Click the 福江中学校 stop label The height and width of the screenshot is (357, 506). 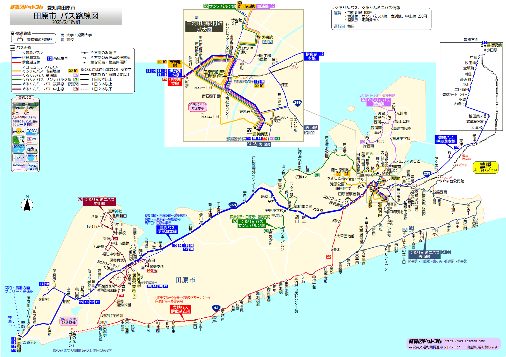[111, 254]
